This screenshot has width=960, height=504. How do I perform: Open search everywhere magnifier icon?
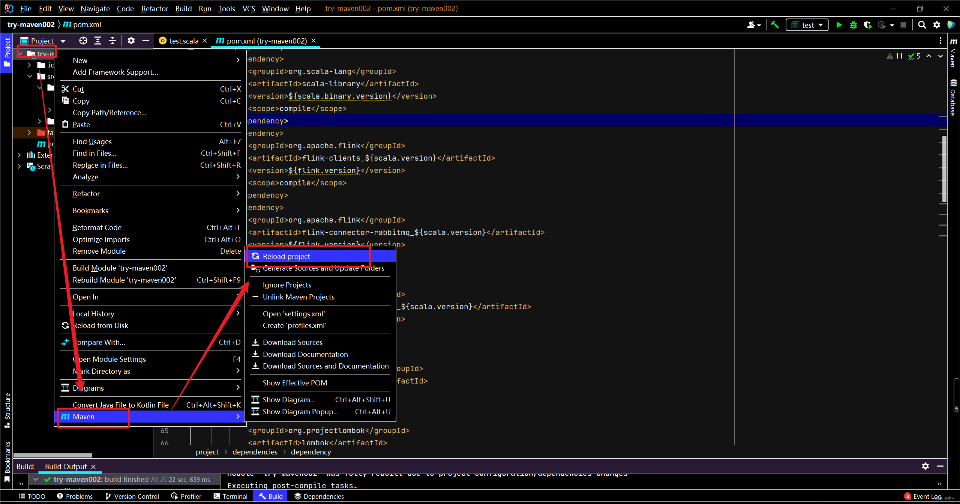(922, 25)
